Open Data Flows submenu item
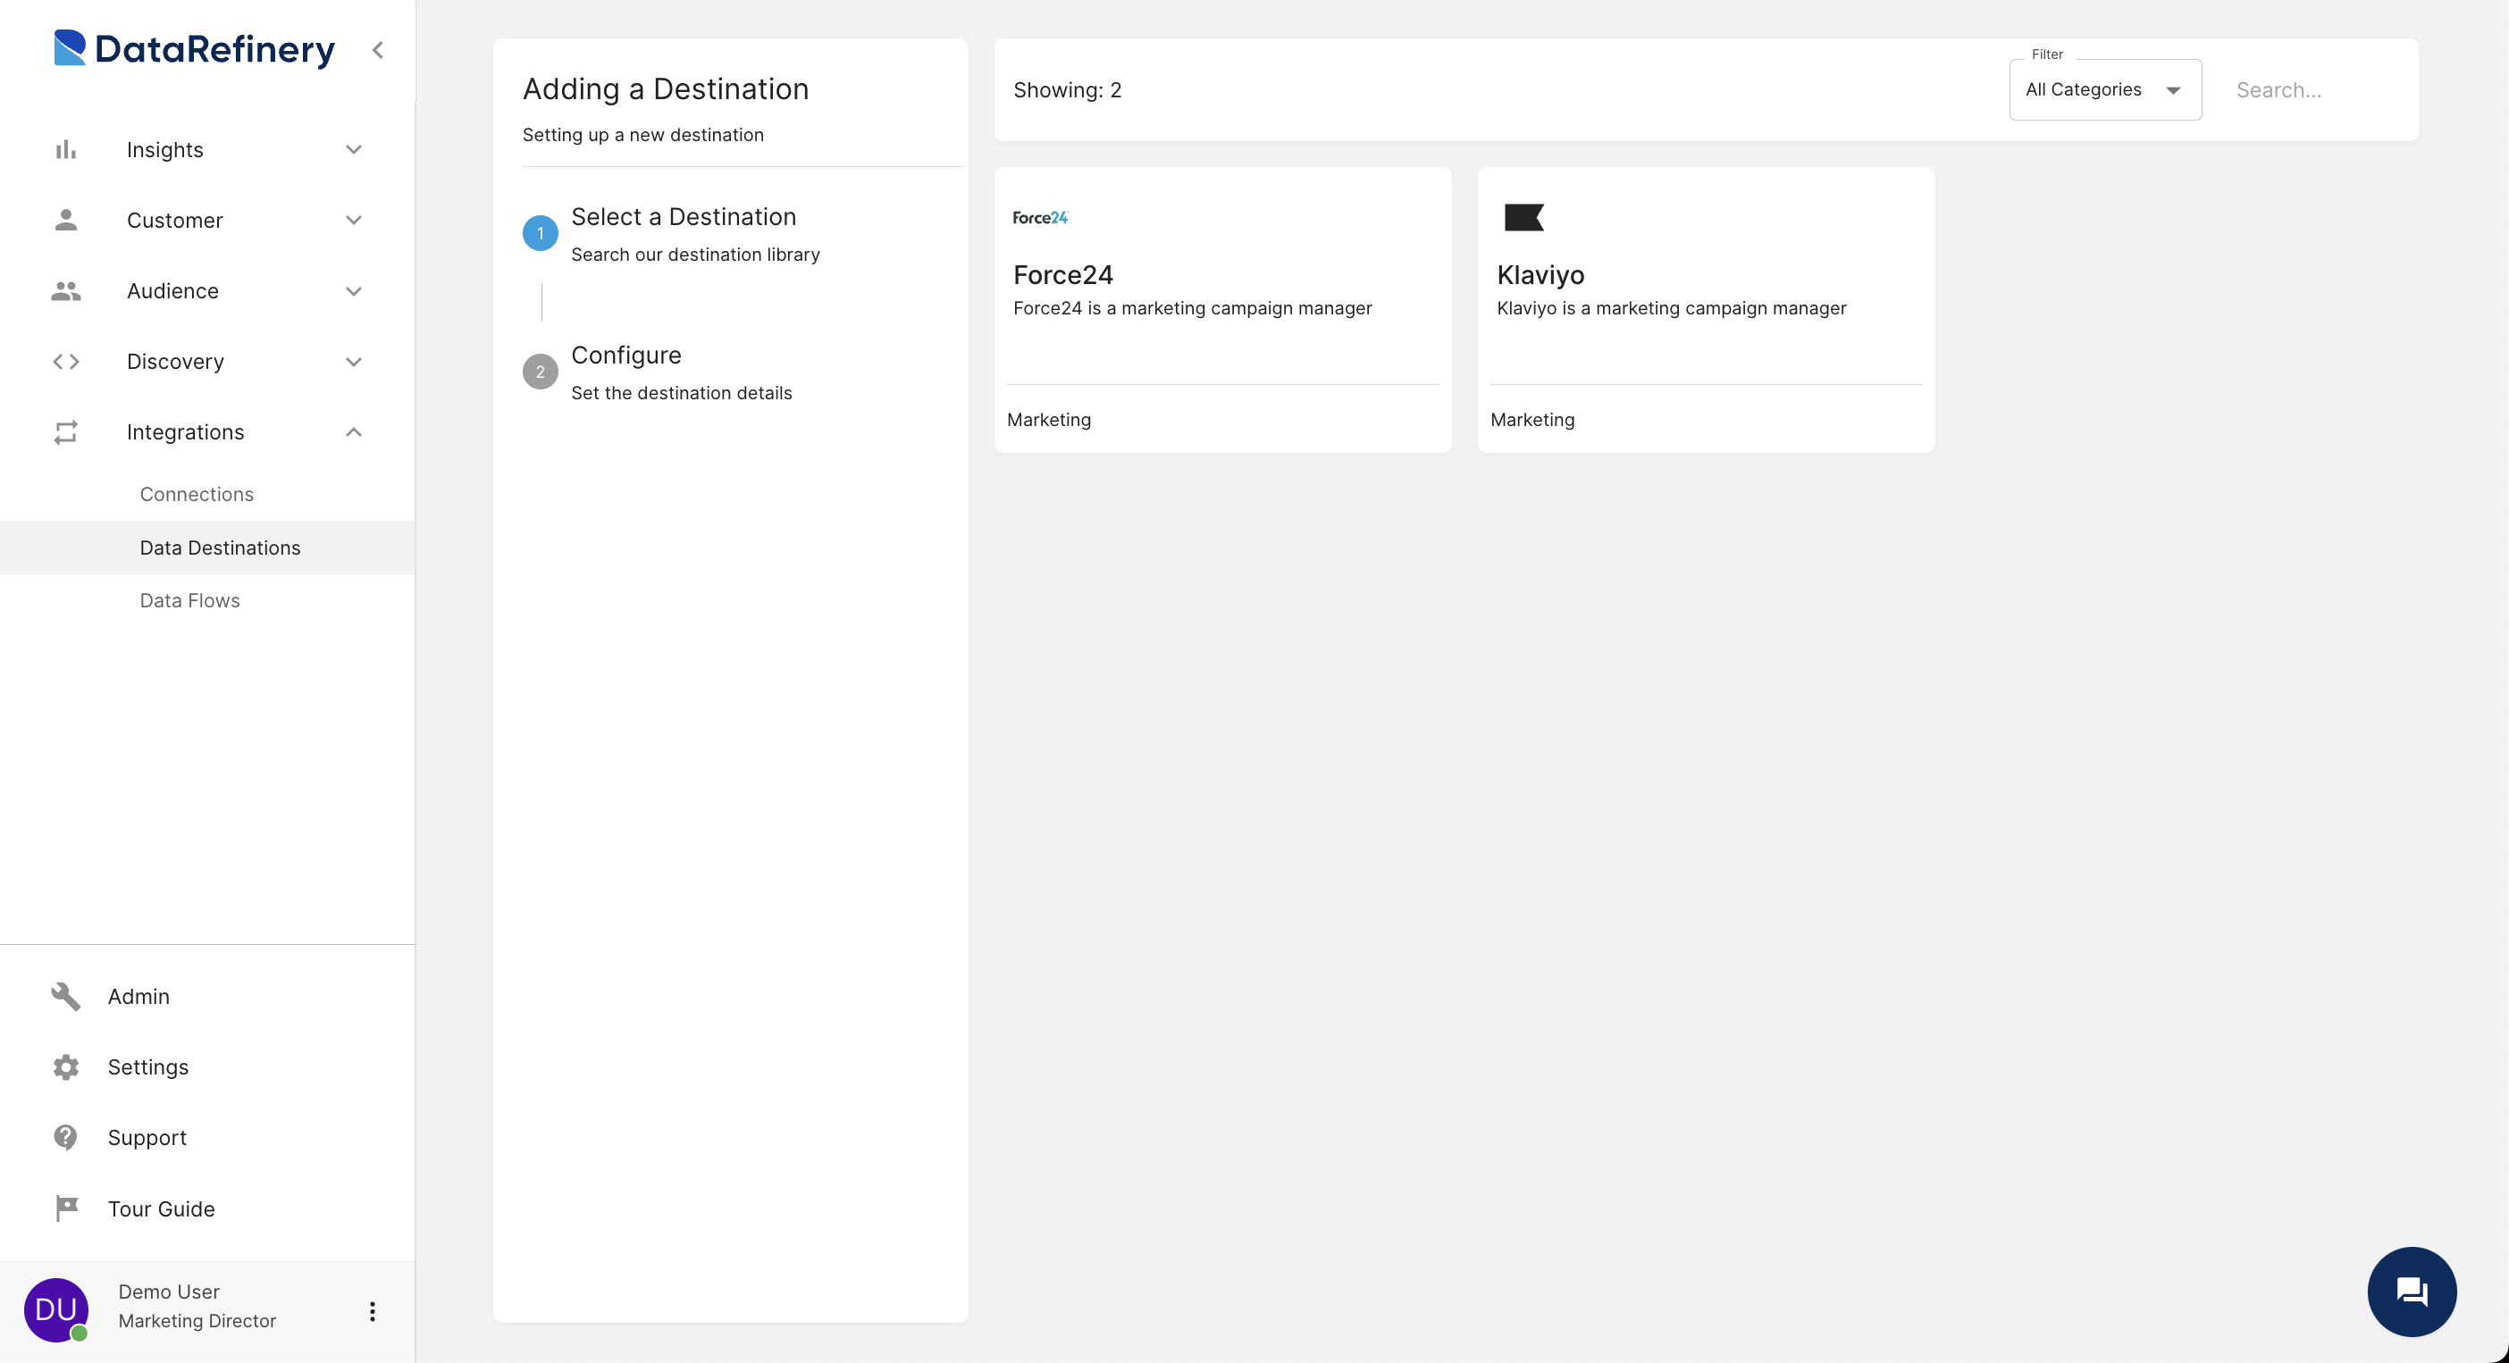Screen dimensions: 2509x1363 tap(190, 601)
